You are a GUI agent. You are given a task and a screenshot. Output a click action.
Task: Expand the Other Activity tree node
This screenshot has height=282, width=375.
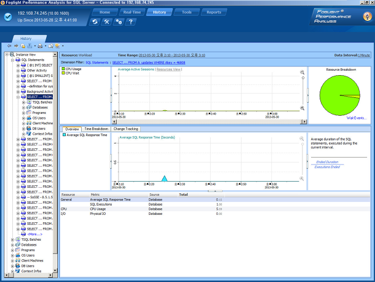(18, 71)
